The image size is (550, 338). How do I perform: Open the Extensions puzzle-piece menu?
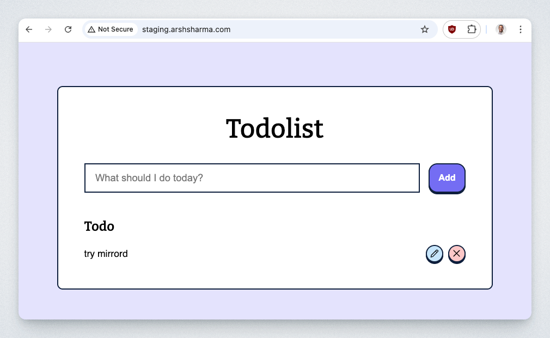point(472,29)
